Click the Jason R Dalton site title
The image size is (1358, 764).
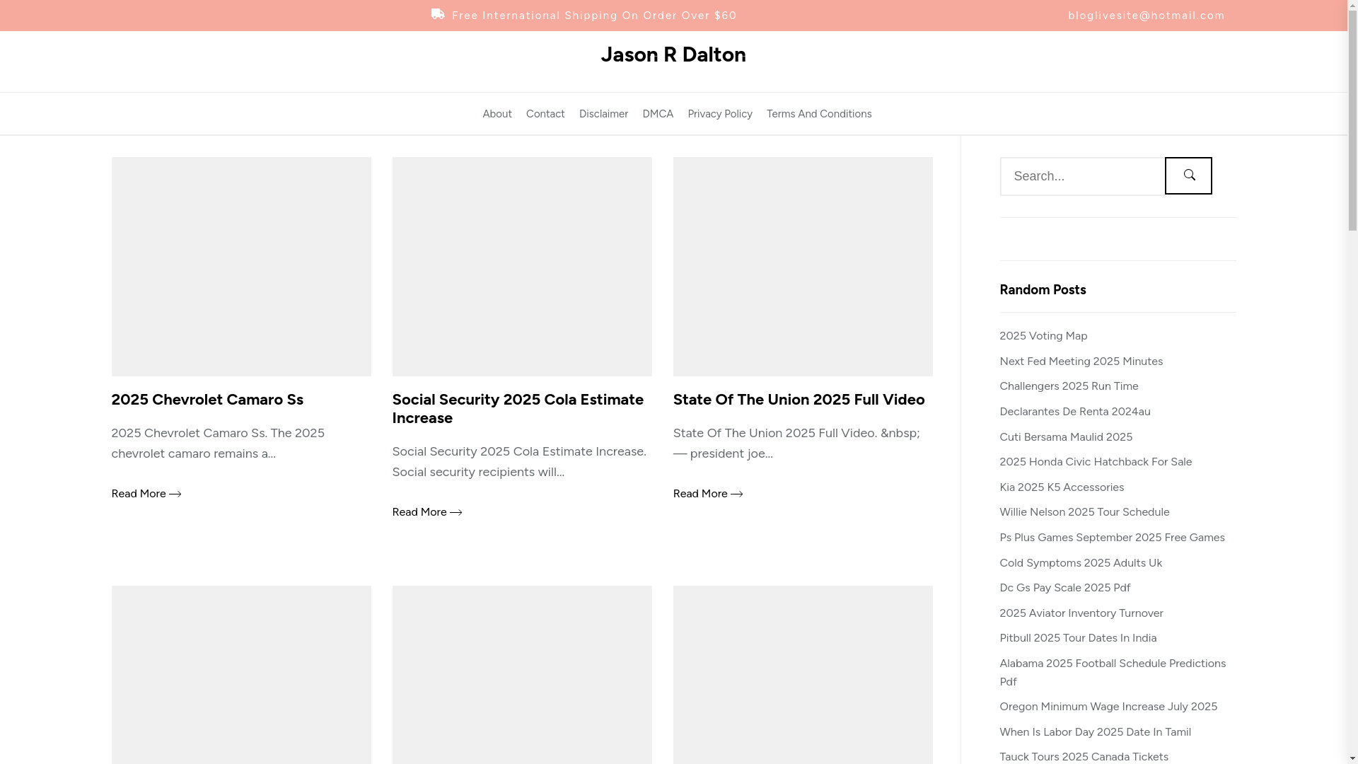(x=673, y=54)
